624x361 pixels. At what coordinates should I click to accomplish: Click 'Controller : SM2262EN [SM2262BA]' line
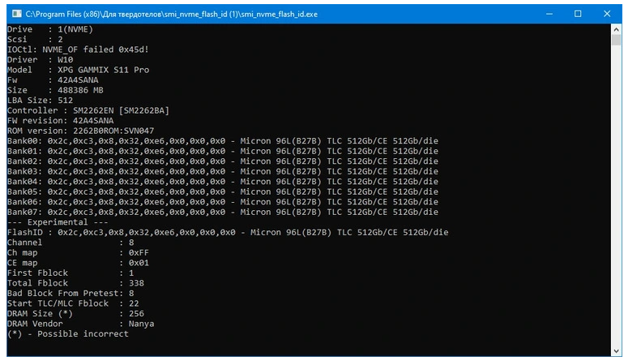pyautogui.click(x=88, y=111)
